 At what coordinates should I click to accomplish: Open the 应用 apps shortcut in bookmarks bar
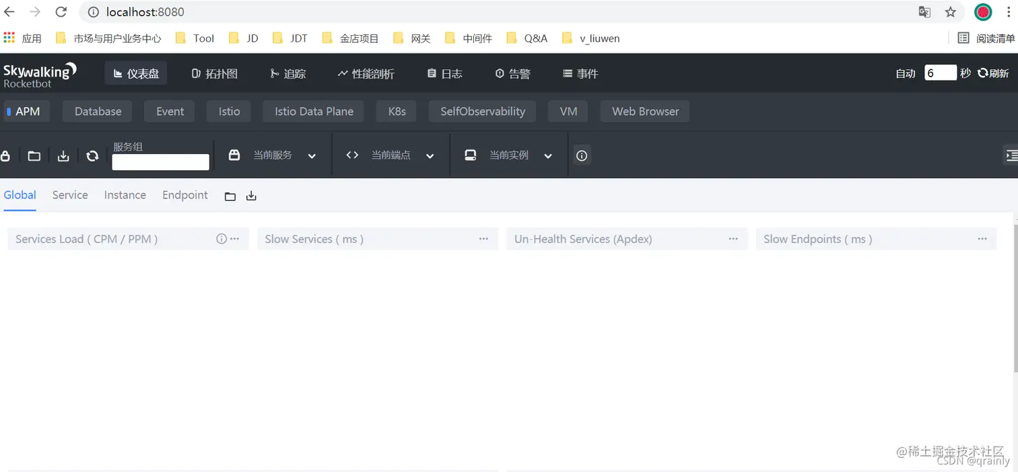tap(22, 38)
